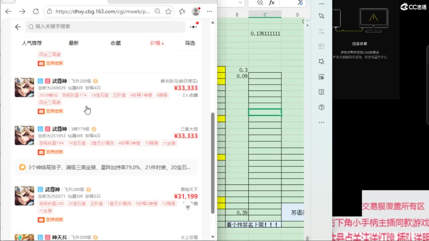Click 支持试炼 badge under 鲜衣怒马 listing
The width and height of the screenshot is (429, 241).
click(x=51, y=111)
